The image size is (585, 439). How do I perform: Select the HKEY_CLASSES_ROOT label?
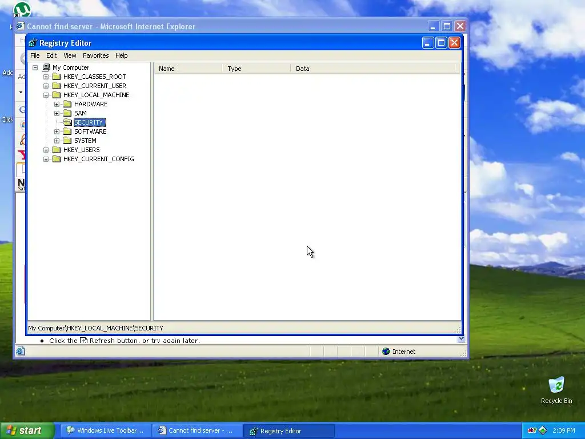94,77
